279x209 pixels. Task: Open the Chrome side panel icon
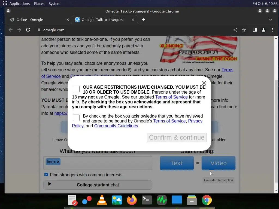point(255,30)
